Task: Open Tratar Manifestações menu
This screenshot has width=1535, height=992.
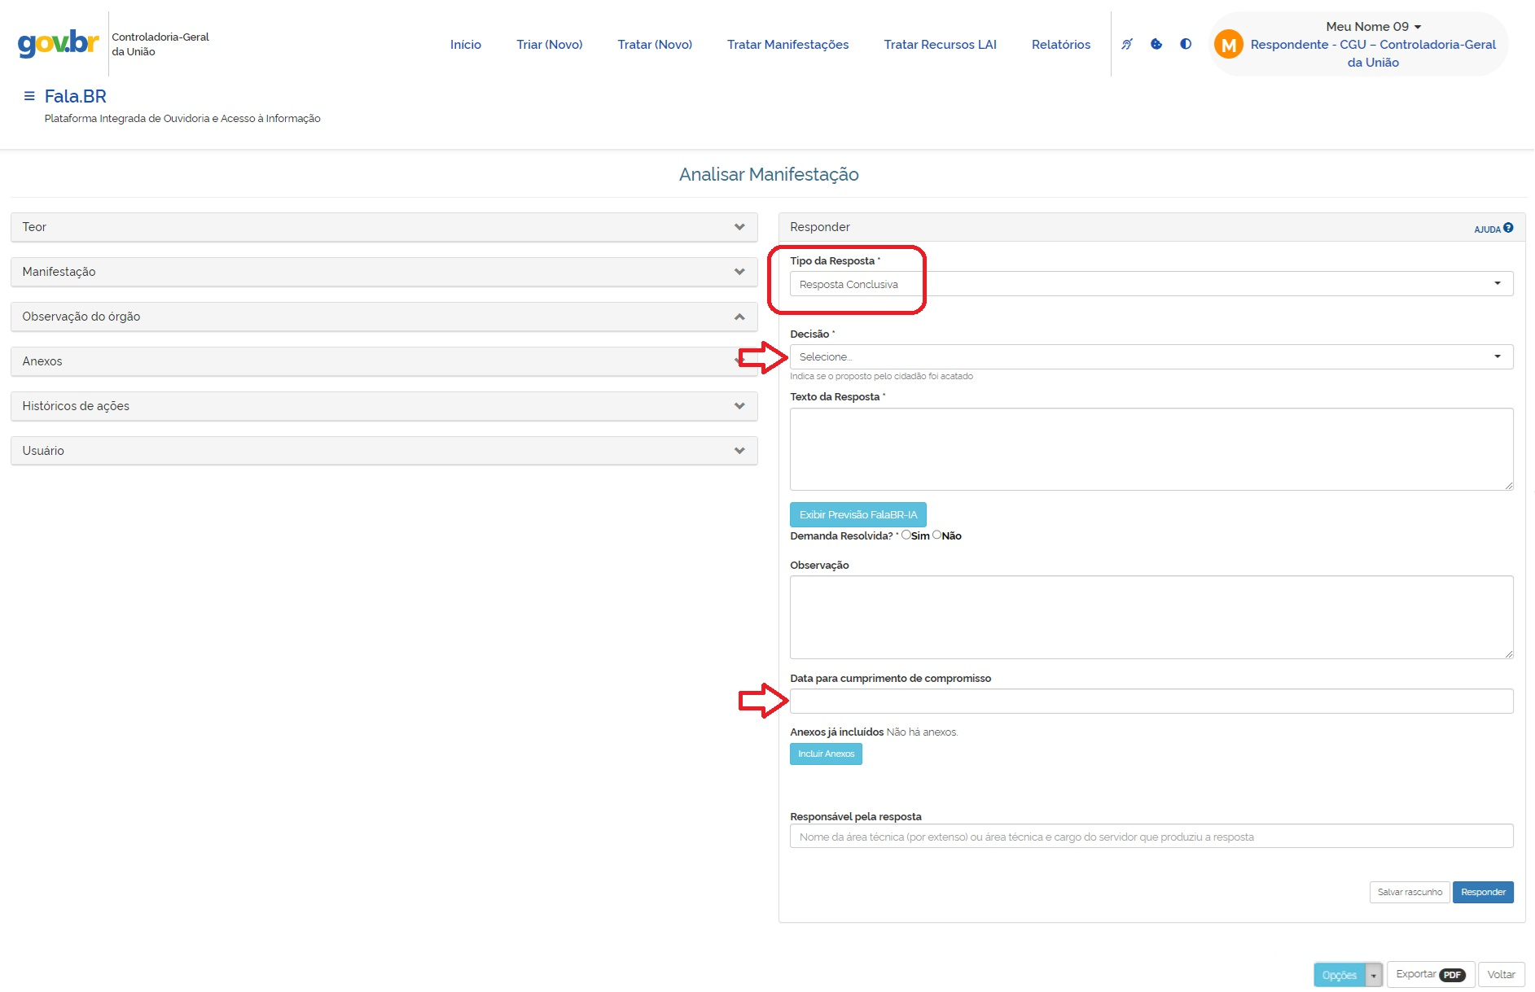Action: (x=787, y=45)
